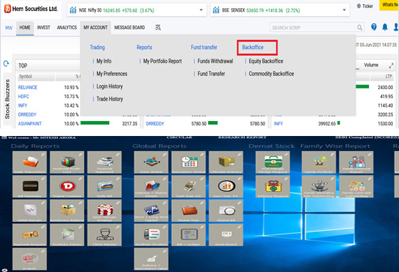Open the Daily Transaction tile
This screenshot has width=399, height=272.
29,162
